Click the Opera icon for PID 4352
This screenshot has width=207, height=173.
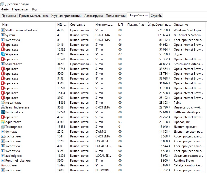[3, 117]
